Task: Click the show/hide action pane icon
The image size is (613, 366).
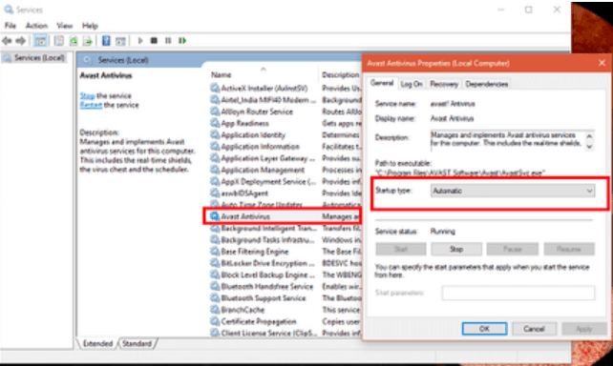Action: [x=120, y=40]
